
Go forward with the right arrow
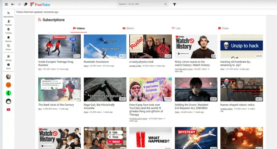pos(19,4)
